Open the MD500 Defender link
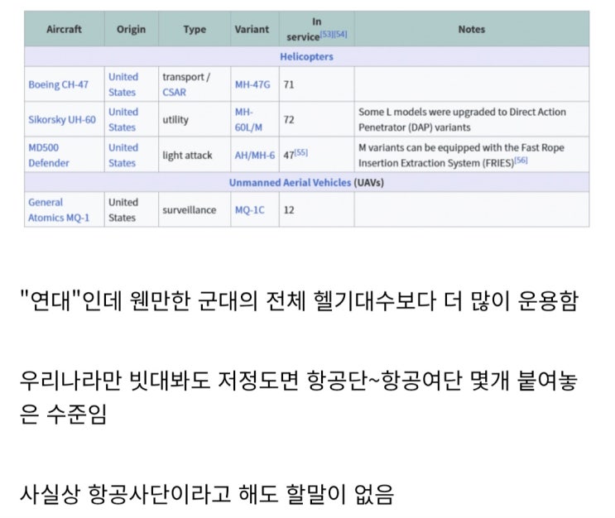 [49, 156]
